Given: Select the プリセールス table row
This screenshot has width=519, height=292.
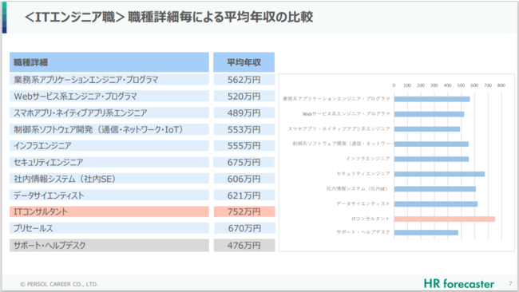Looking at the screenshot, I should pyautogui.click(x=109, y=228).
